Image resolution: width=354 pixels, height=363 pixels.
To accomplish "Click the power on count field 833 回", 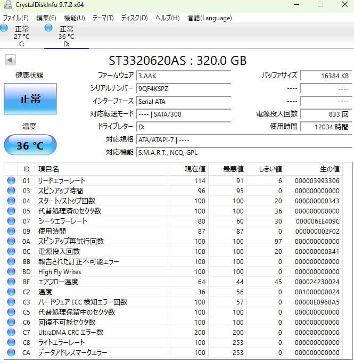I will (x=326, y=114).
